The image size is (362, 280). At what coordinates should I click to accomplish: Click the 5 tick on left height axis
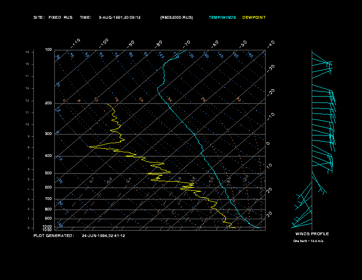tap(29, 179)
